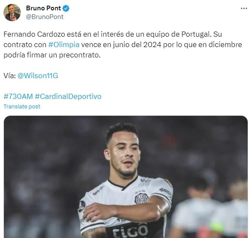Click the Tigo sponsor logo on shirt

(x=130, y=231)
